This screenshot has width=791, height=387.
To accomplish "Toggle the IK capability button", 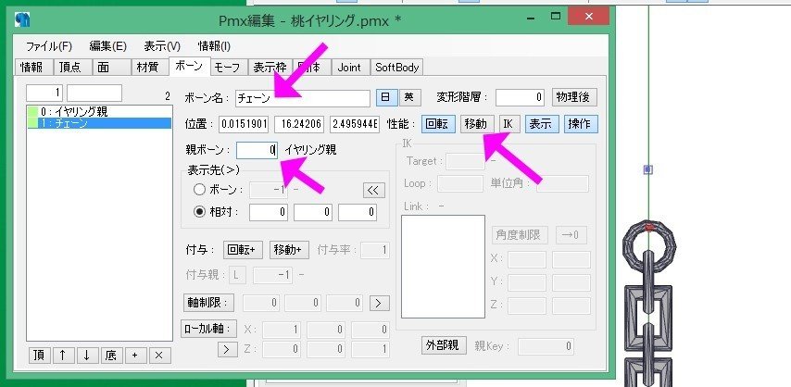I will tap(509, 124).
